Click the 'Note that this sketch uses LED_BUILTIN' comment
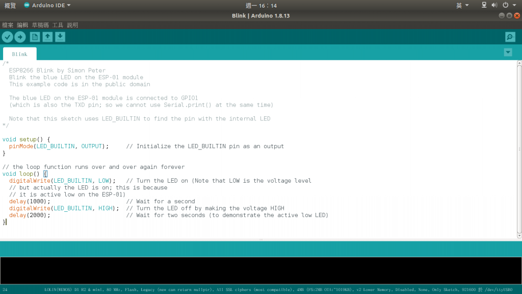 pos(140,118)
